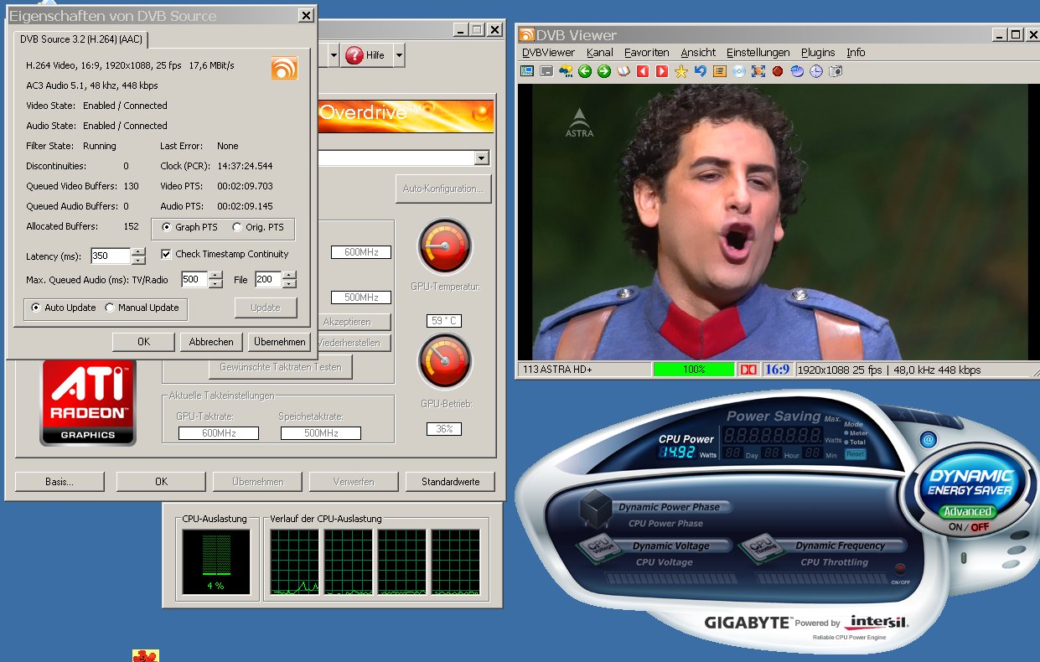This screenshot has width=1040, height=662.
Task: Click the Reset button in Energy Saver
Action: (x=855, y=453)
